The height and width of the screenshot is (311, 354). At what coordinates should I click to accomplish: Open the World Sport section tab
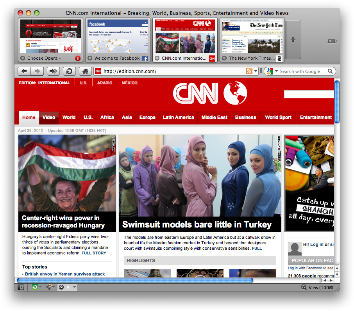278,117
